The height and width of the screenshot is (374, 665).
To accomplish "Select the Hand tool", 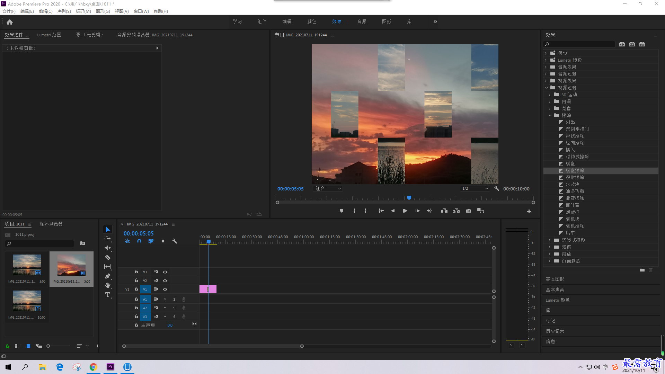I will pos(108,285).
